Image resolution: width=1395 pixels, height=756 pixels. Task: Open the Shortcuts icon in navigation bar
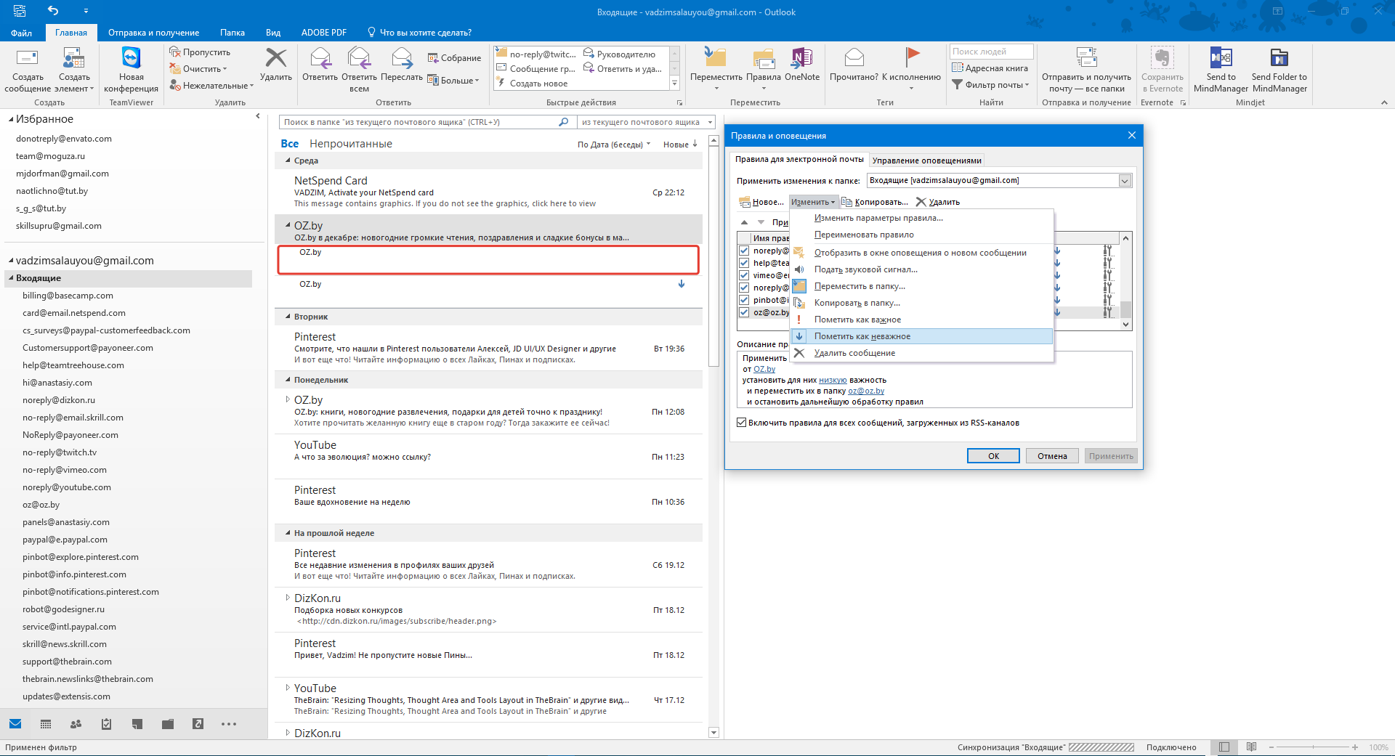pyautogui.click(x=198, y=724)
